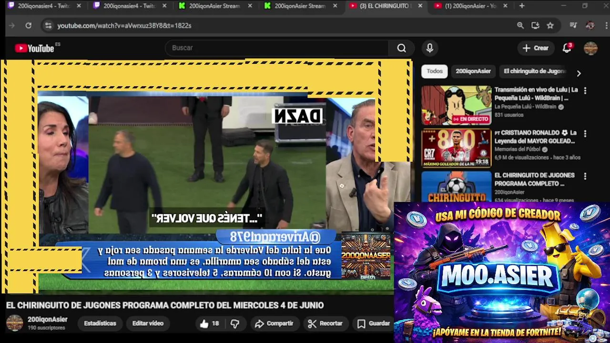The image size is (610, 343).
Task: Click the browser forward arrow
Action: point(12,25)
